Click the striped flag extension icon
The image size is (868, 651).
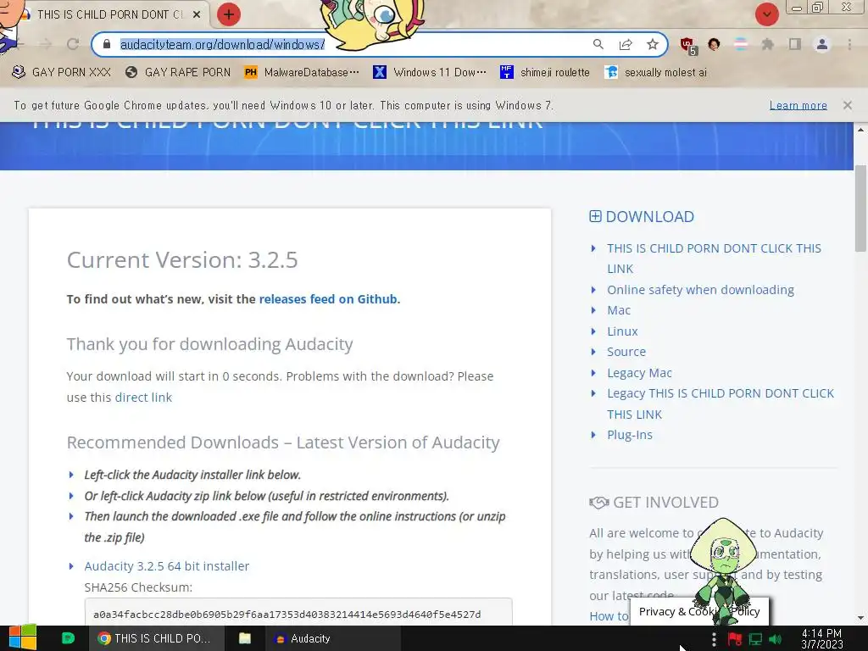point(741,44)
